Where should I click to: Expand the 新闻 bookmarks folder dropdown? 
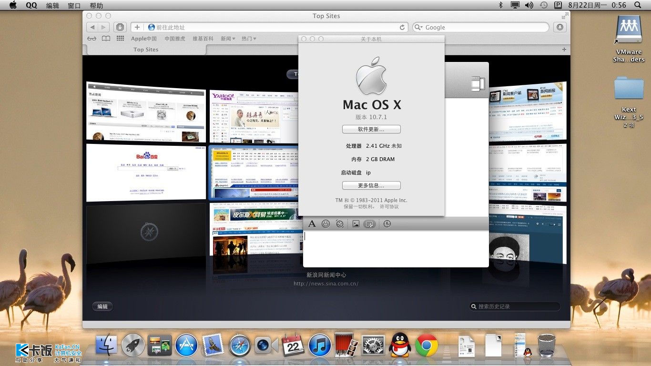[228, 39]
